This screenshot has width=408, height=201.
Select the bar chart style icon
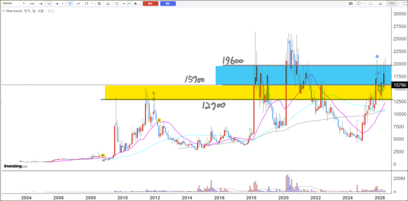pos(86,3)
